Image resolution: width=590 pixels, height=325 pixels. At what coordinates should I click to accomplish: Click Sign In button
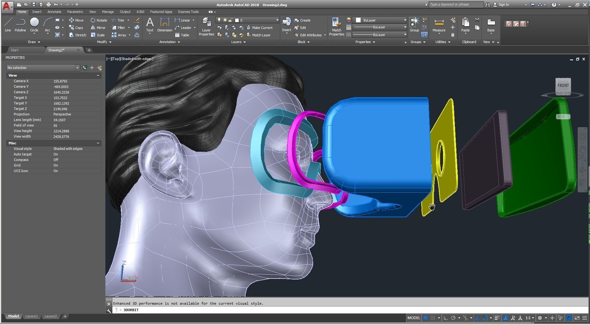coord(501,5)
